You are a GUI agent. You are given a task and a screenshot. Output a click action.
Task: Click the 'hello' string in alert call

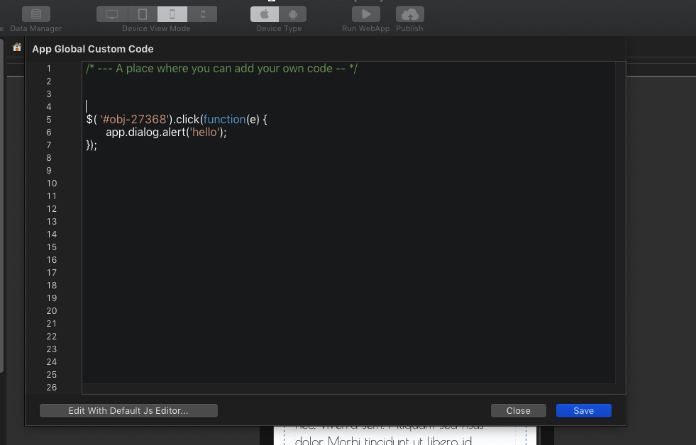tap(205, 132)
